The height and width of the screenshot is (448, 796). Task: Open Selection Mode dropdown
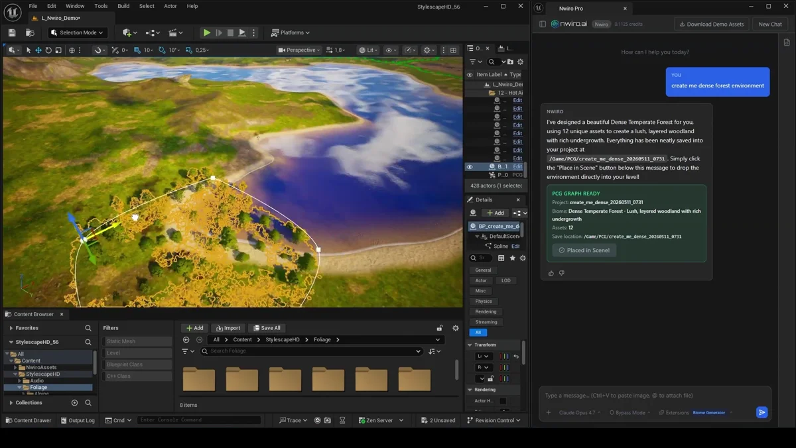(x=77, y=32)
